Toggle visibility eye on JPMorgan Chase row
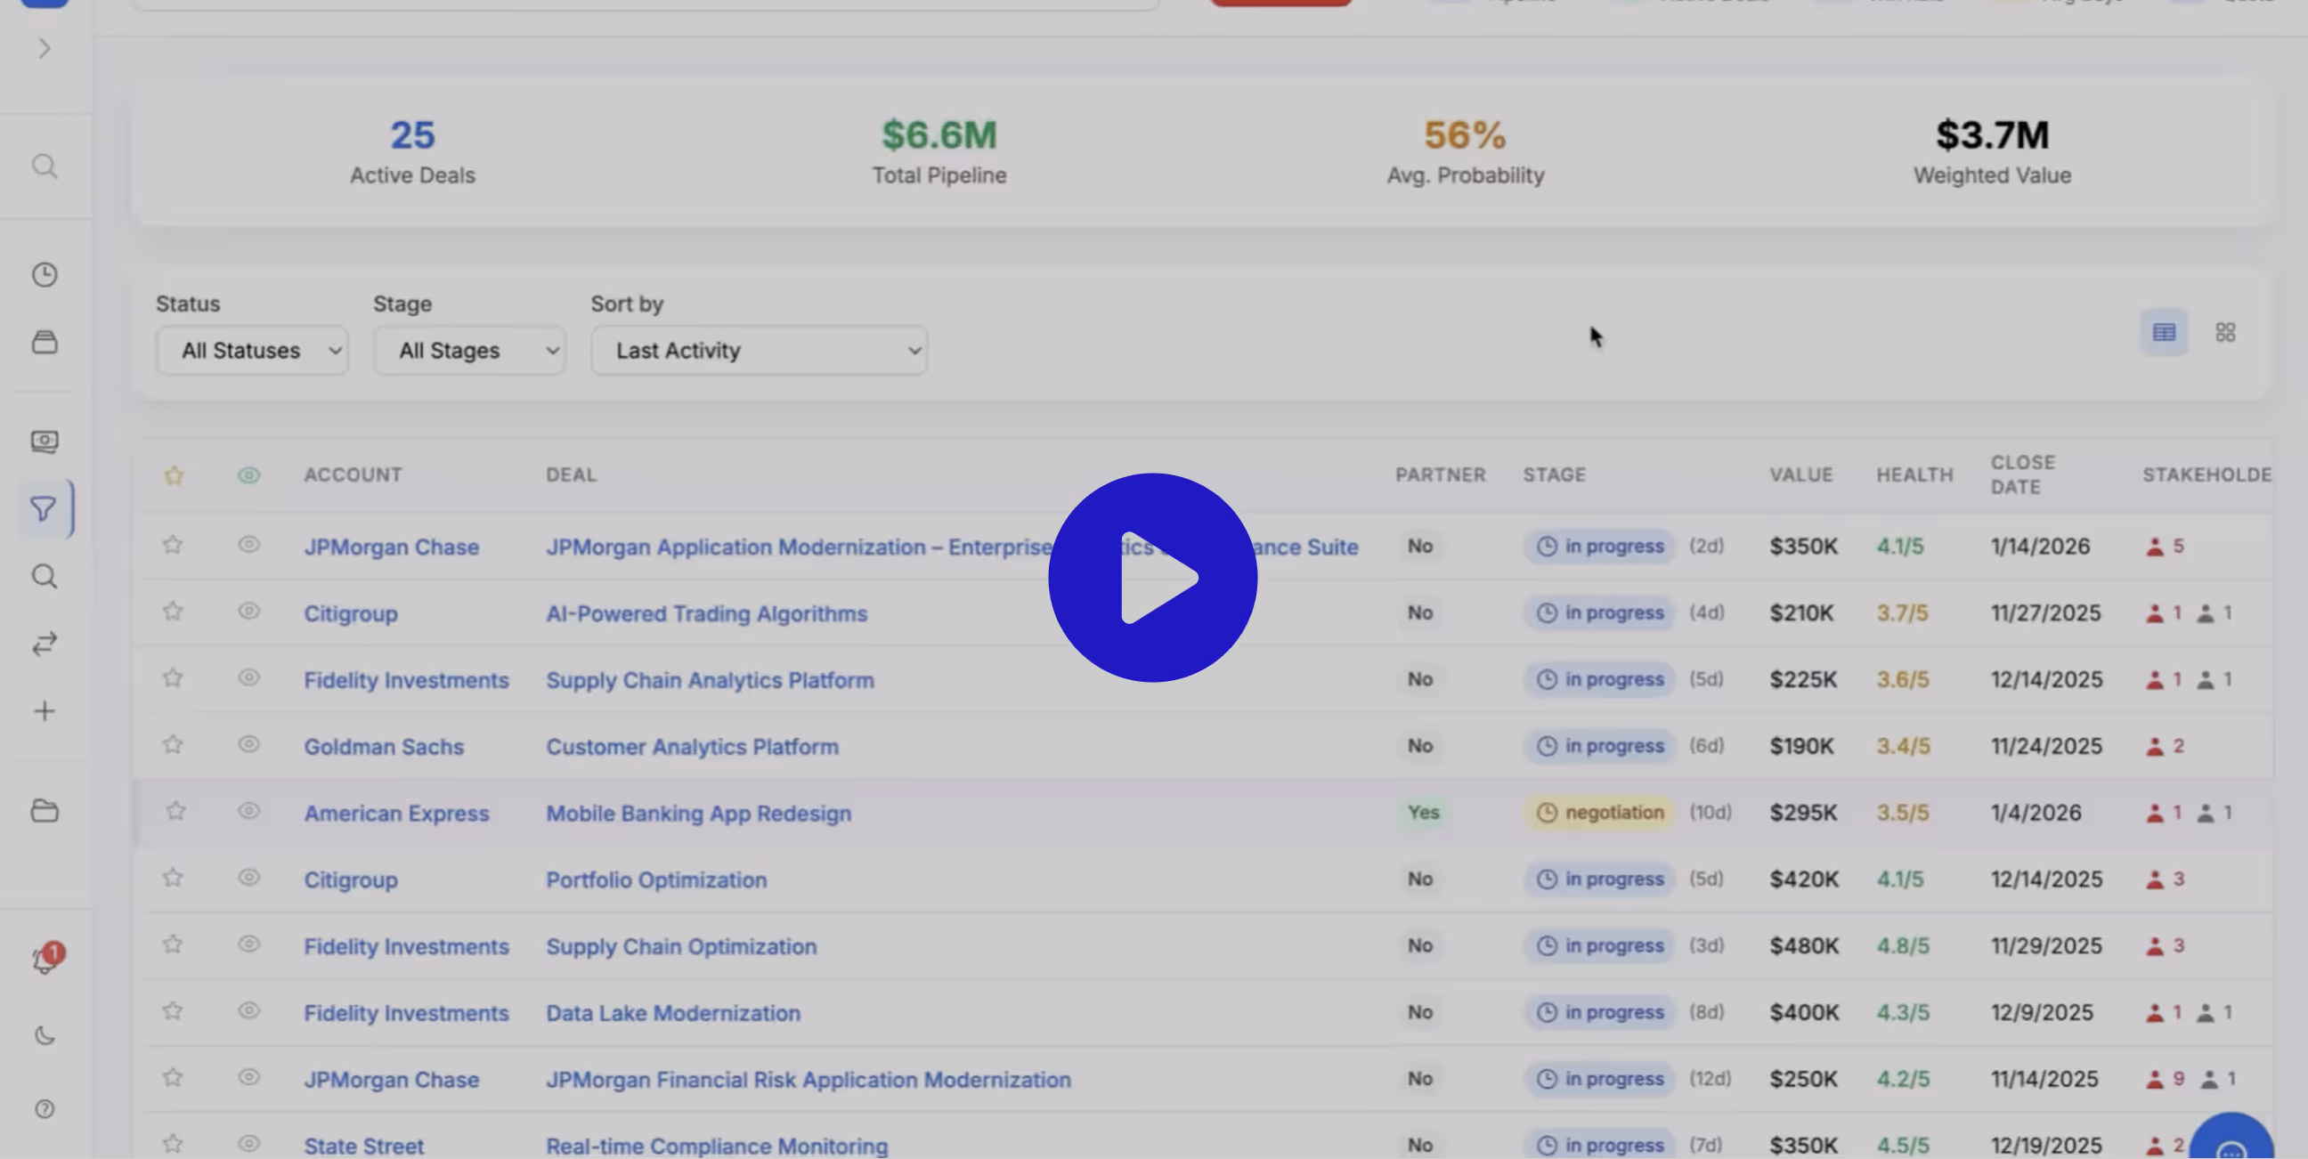The width and height of the screenshot is (2308, 1159). (249, 545)
